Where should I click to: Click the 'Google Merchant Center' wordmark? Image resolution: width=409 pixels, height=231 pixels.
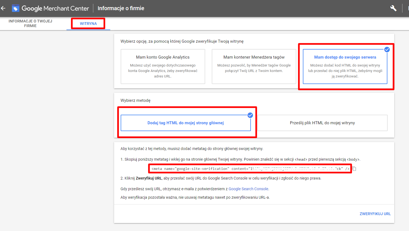click(55, 8)
